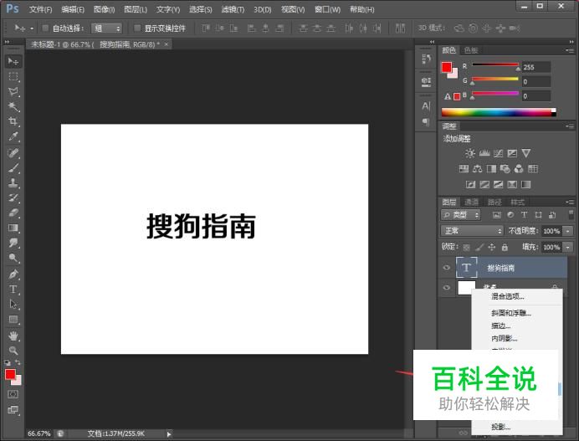Image resolution: width=579 pixels, height=441 pixels.
Task: Switch to the 色板 tab
Action: coord(471,50)
